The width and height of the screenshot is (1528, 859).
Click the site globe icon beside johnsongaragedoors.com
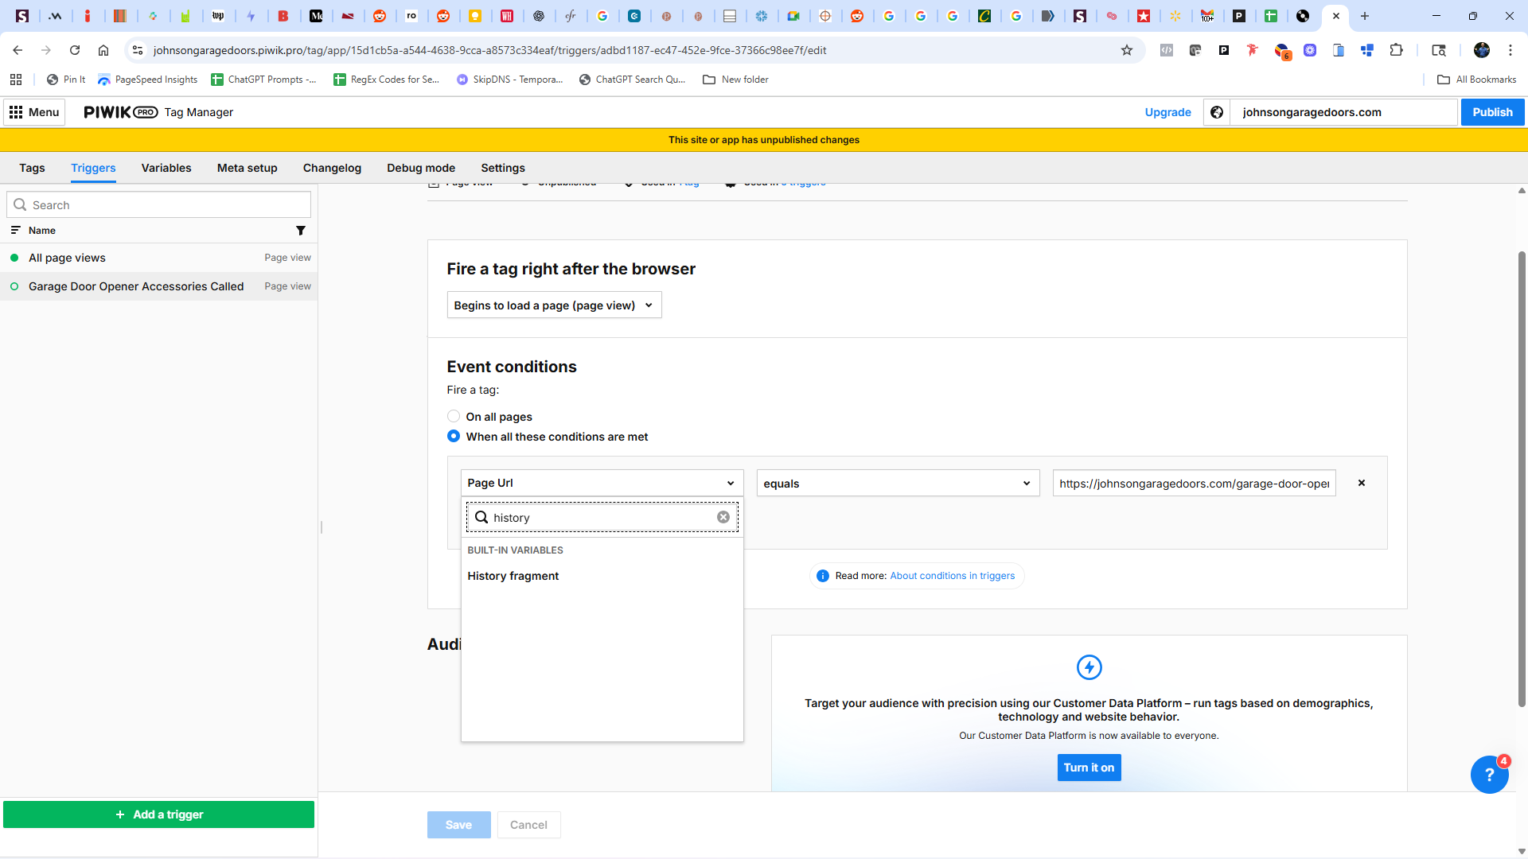(1217, 112)
